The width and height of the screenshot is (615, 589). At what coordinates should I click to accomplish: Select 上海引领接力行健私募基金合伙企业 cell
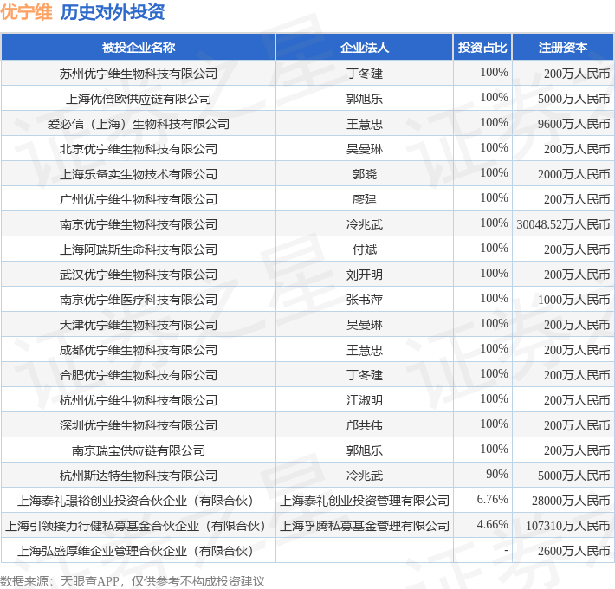pyautogui.click(x=139, y=526)
